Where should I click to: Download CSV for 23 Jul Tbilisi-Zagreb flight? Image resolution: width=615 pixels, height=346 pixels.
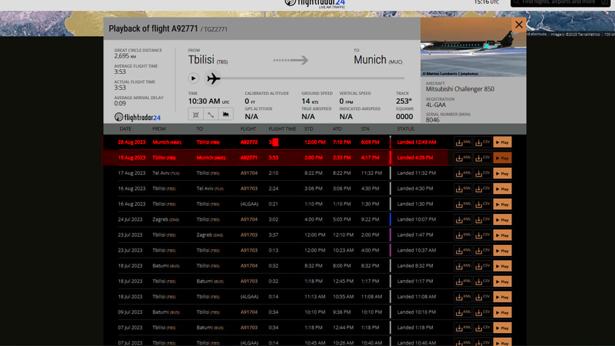(482, 235)
